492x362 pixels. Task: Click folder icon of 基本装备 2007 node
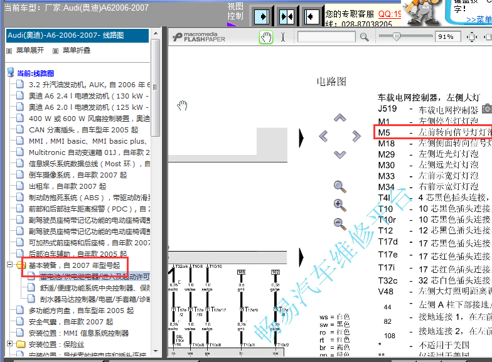coord(21,265)
